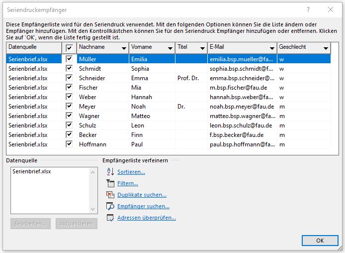Click the Filtern funnel icon

110,183
